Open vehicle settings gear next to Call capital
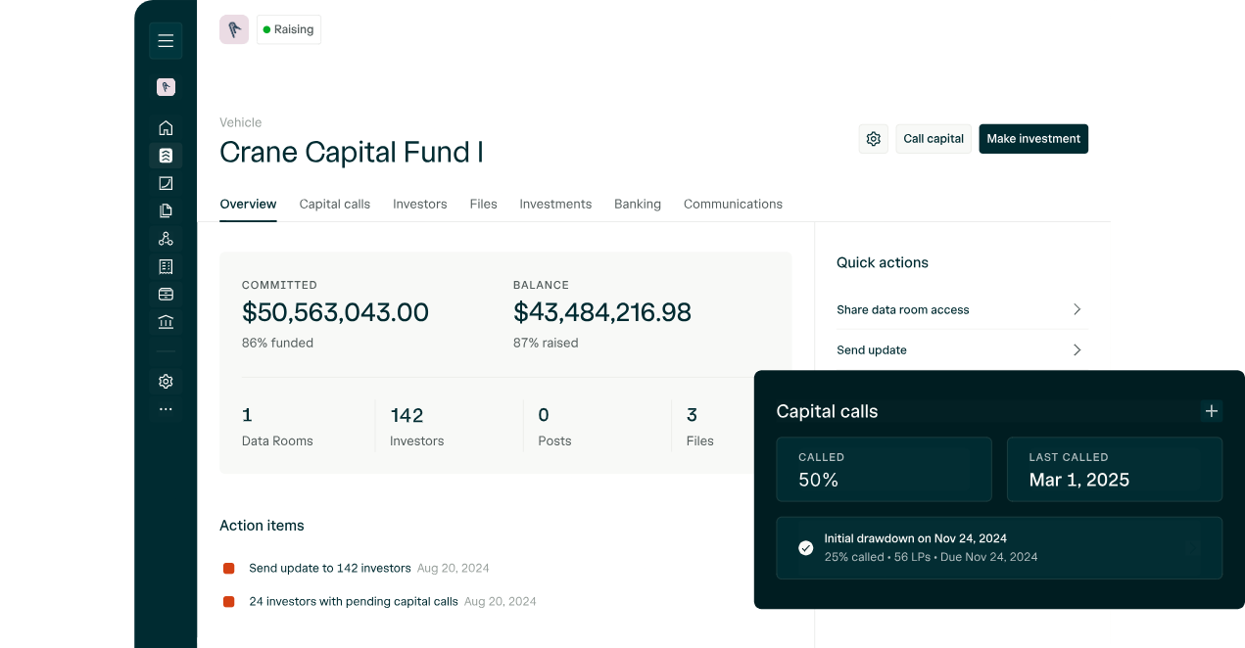1245x648 pixels. (874, 139)
